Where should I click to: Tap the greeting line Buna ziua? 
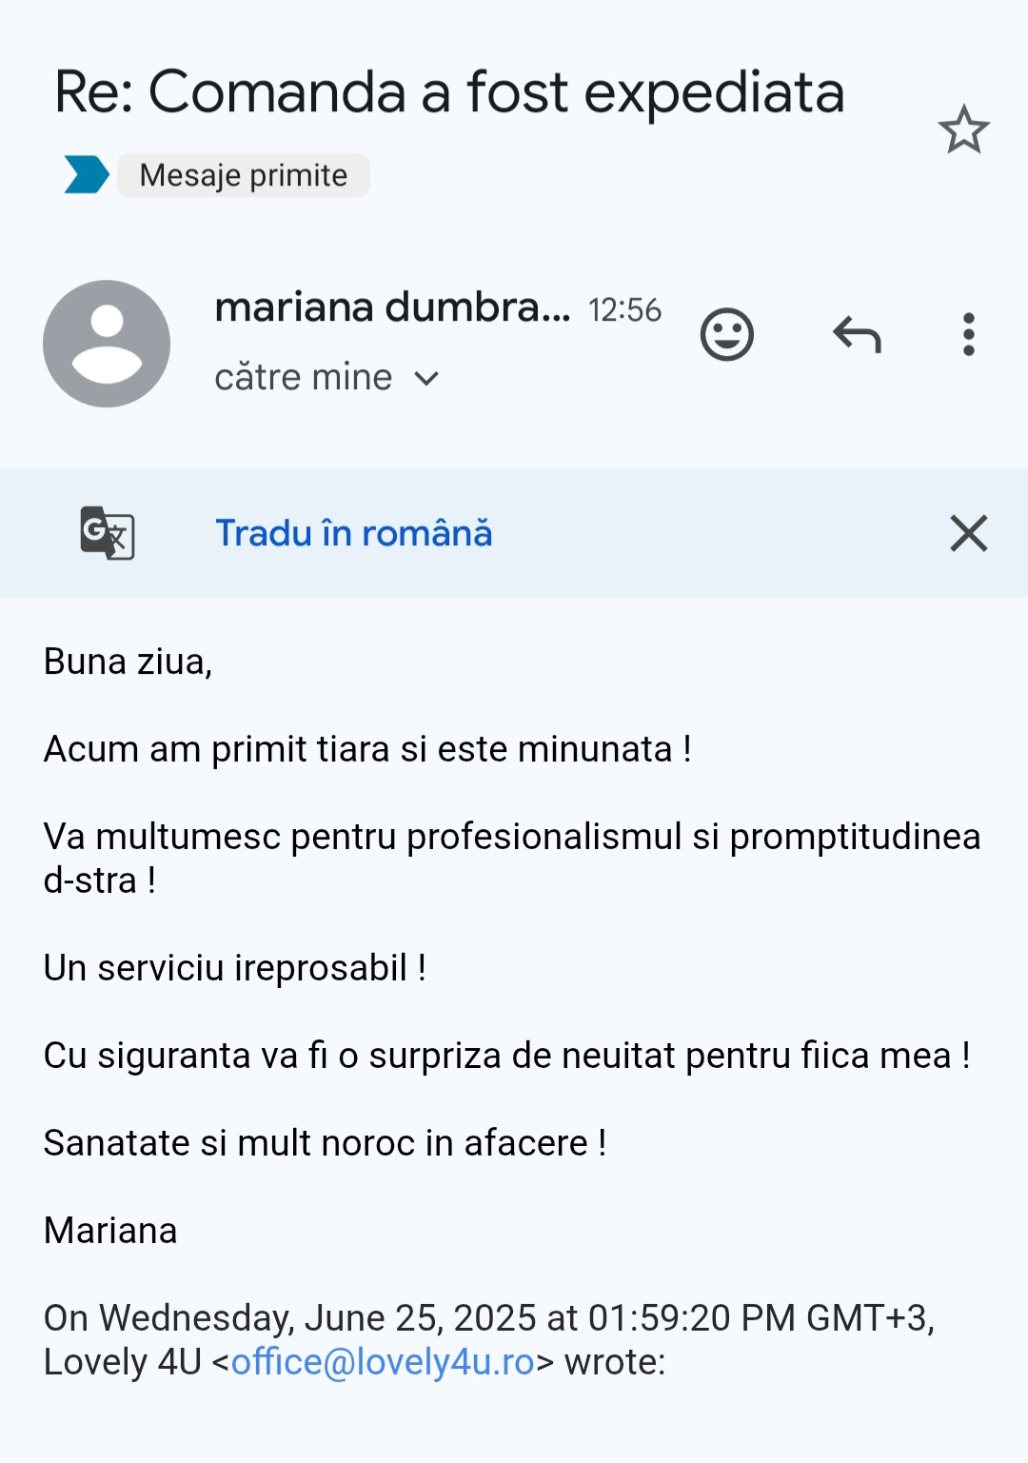[x=128, y=662]
